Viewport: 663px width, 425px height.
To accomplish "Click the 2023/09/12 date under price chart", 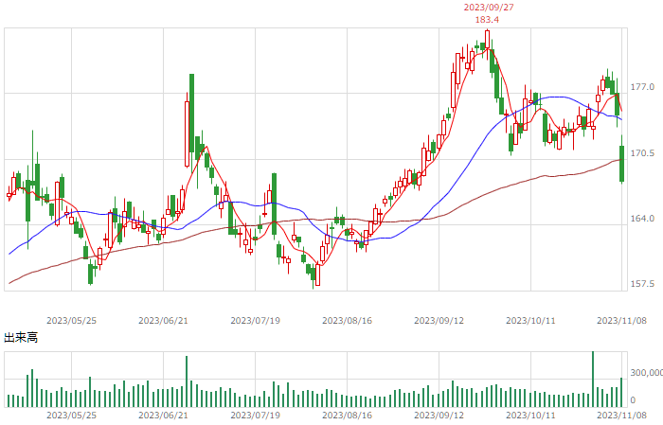I will click(439, 321).
